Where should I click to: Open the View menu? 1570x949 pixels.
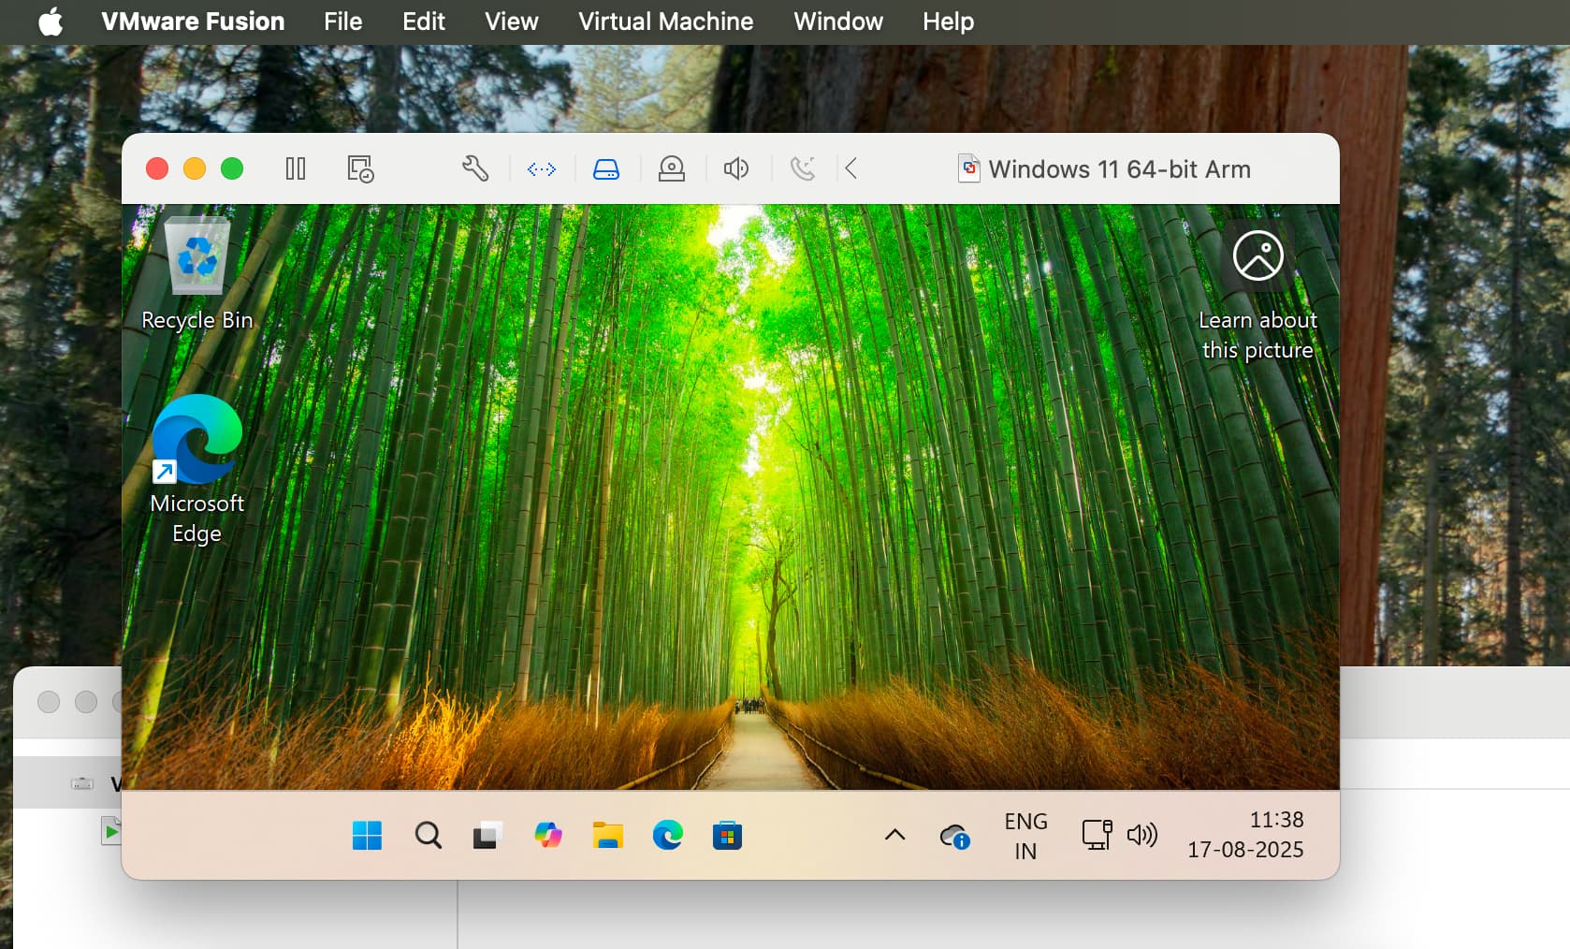511,22
